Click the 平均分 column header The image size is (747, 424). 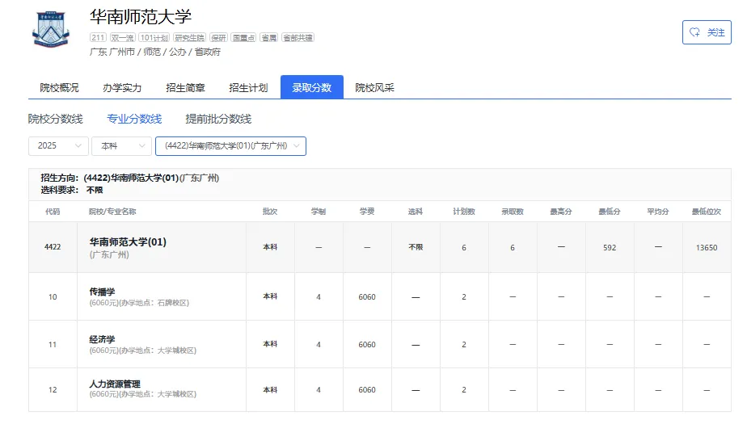658,212
